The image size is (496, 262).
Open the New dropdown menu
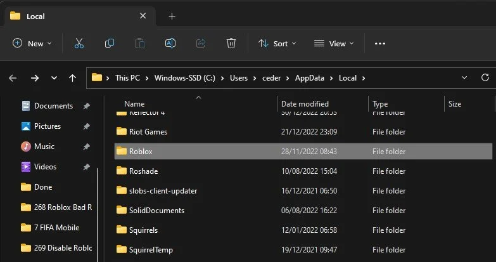tap(32, 43)
